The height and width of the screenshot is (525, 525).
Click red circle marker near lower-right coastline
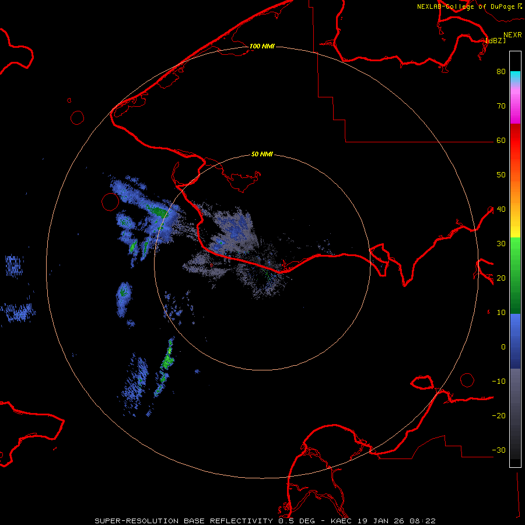467,380
